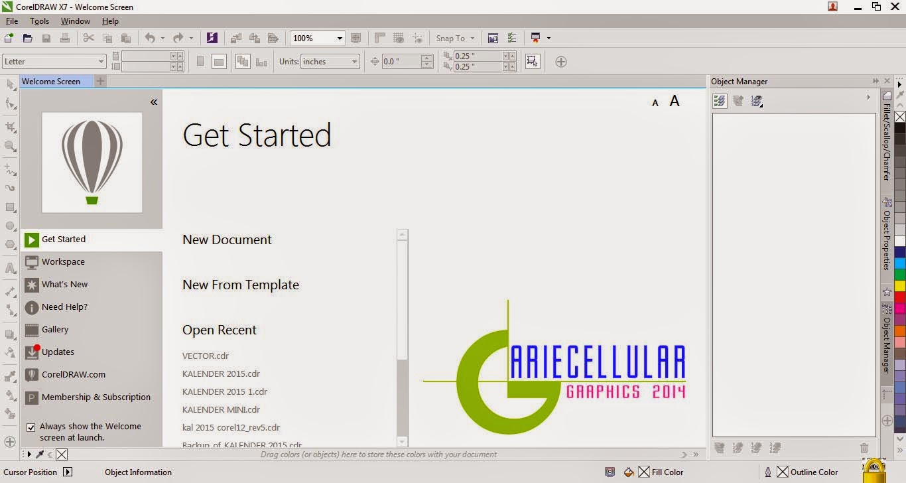Viewport: 906px width, 483px height.
Task: Click the Print icon in toolbar
Action: 64,38
